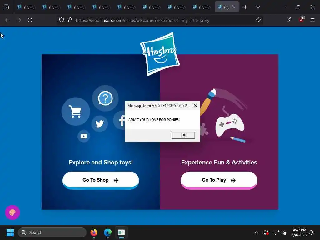Open Microsoft Edge from the taskbar

(108, 232)
